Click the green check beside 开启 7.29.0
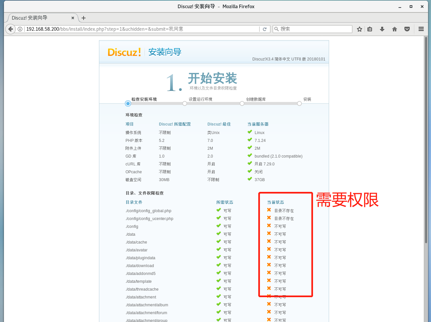 (x=250, y=163)
